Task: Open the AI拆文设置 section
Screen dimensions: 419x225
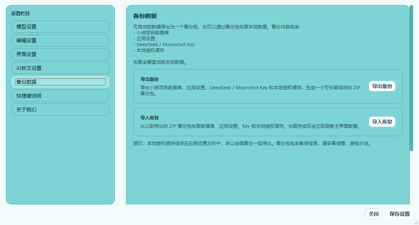Action: click(x=60, y=68)
